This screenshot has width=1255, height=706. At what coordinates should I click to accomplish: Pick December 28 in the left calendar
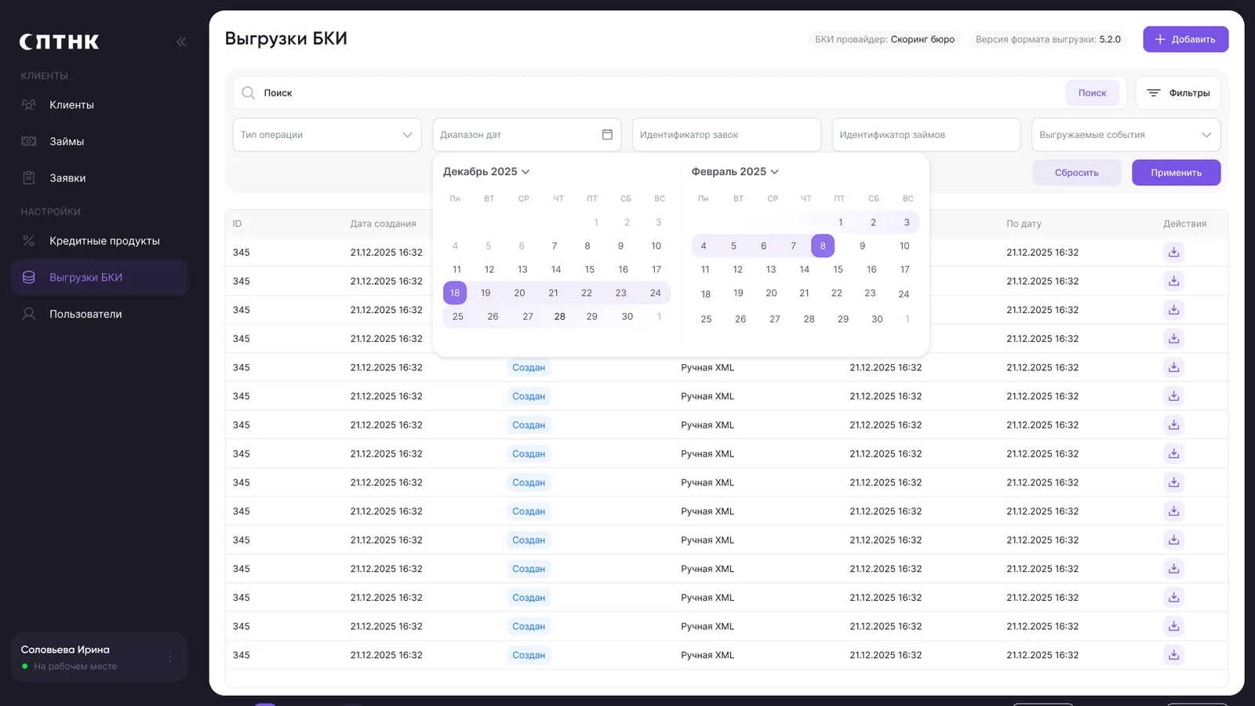(559, 316)
